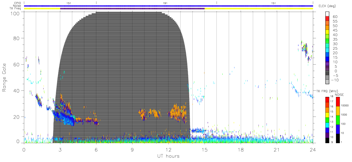Click the 21 tick label on UT hours axis

pos(277,149)
